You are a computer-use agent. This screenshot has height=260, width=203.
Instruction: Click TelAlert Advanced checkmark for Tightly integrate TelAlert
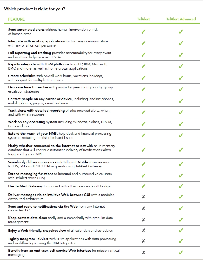[181, 241]
